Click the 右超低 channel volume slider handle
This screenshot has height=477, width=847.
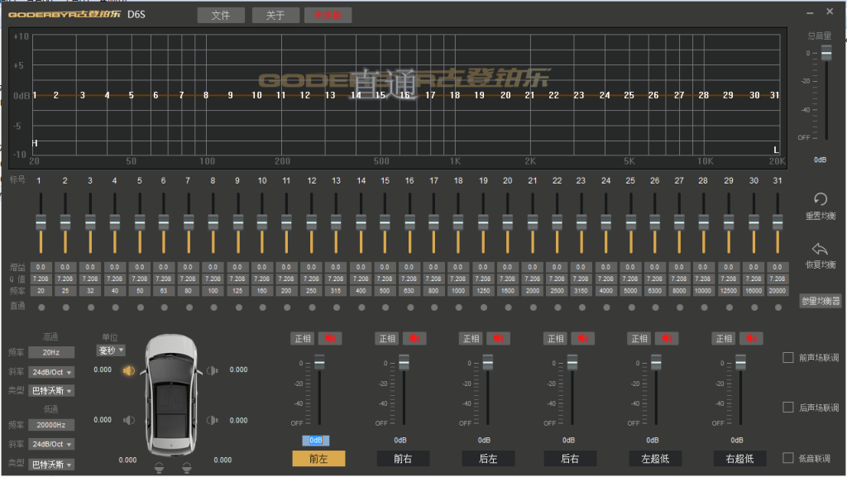[740, 362]
